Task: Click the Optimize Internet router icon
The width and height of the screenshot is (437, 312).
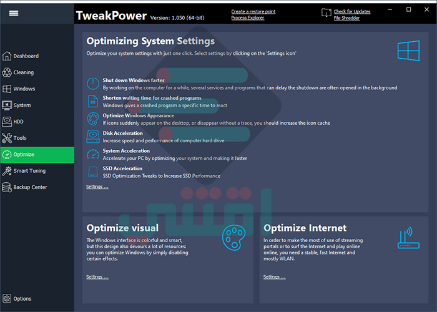Action: 408,238
